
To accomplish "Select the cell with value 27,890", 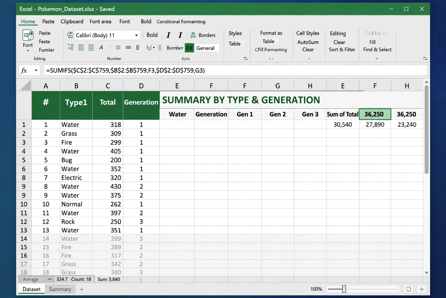I will pyautogui.click(x=375, y=124).
